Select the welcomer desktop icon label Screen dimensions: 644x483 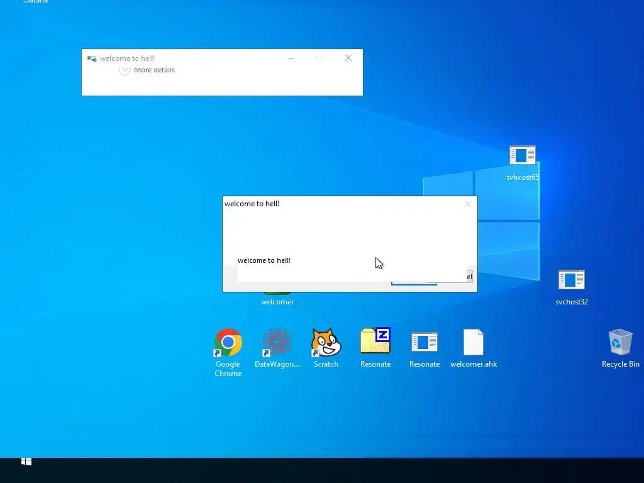pyautogui.click(x=277, y=302)
